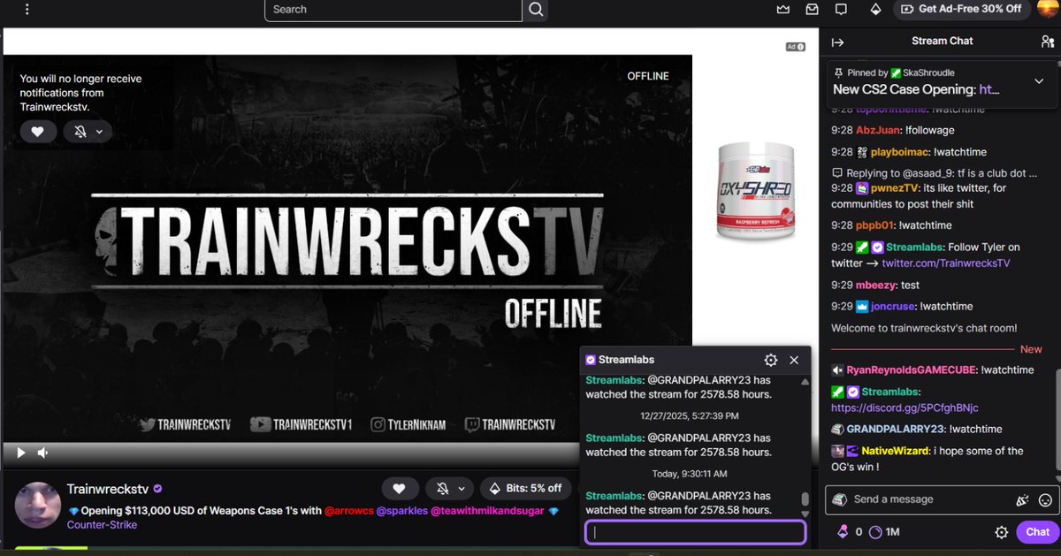This screenshot has height=556, width=1061.
Task: Click the search magnifier button
Action: pyautogui.click(x=536, y=10)
